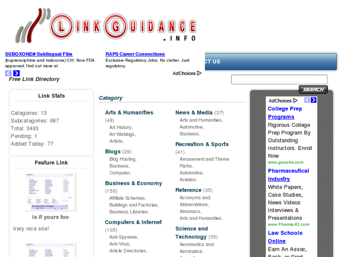The height and width of the screenshot is (257, 343).
Task: Open the Recreation & Sports category
Action: pos(202,144)
